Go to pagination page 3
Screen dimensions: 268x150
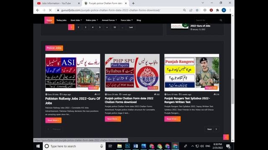coord(85,27)
